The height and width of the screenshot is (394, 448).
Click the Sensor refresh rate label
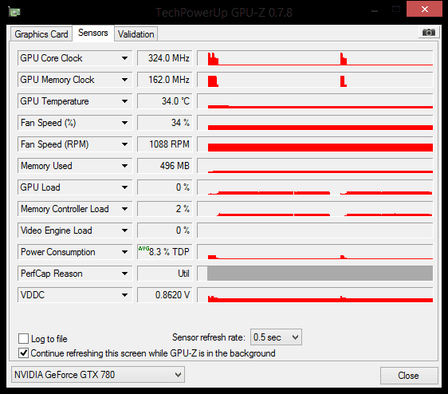pos(209,337)
